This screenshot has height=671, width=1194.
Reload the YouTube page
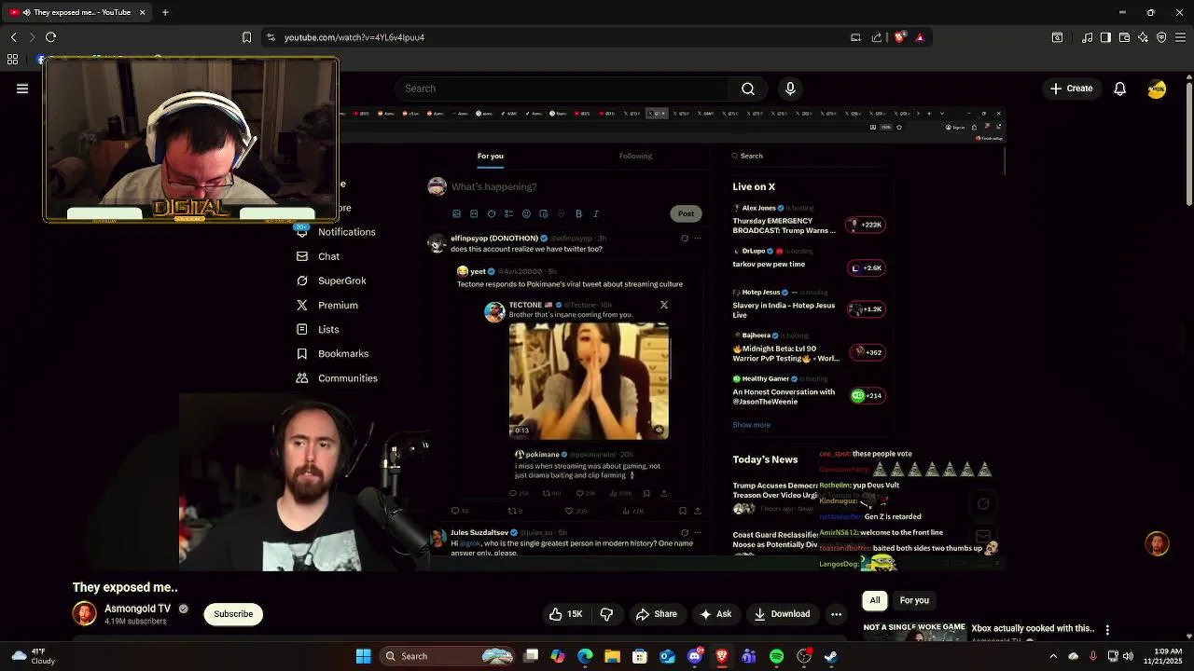pos(50,37)
